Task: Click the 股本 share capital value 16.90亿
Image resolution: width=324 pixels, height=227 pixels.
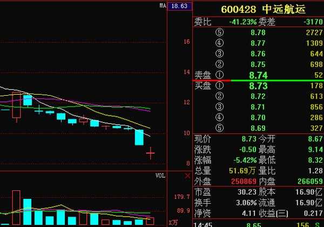Action: [309, 192]
